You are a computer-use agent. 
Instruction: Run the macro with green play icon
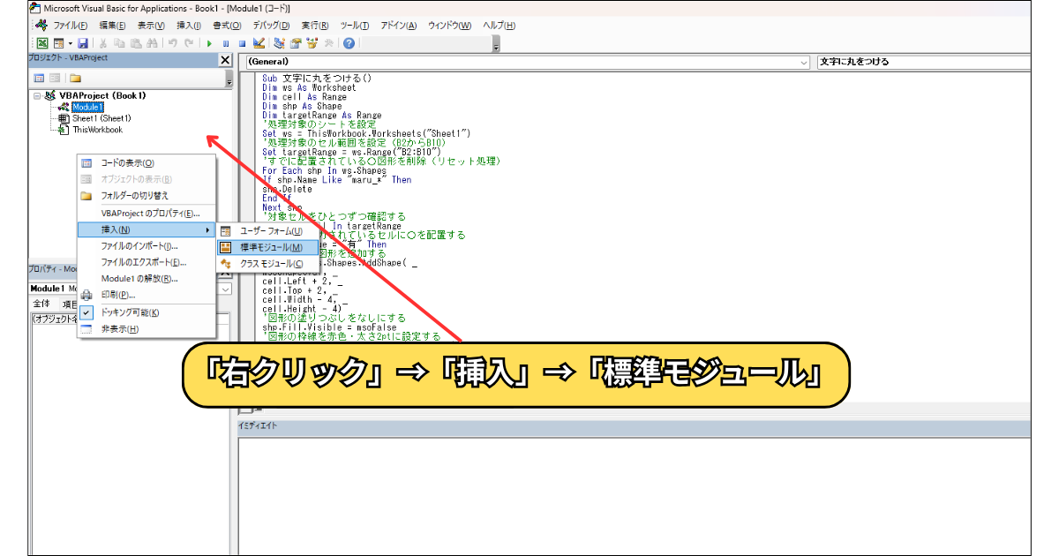point(210,42)
